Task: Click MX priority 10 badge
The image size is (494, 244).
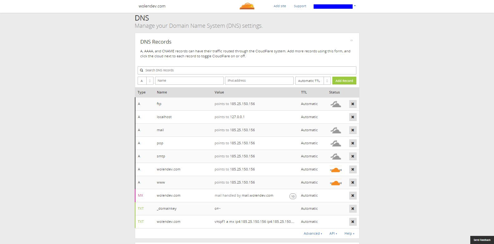Action: click(293, 196)
